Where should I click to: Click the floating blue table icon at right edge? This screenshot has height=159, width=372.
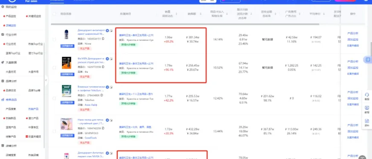(368, 60)
